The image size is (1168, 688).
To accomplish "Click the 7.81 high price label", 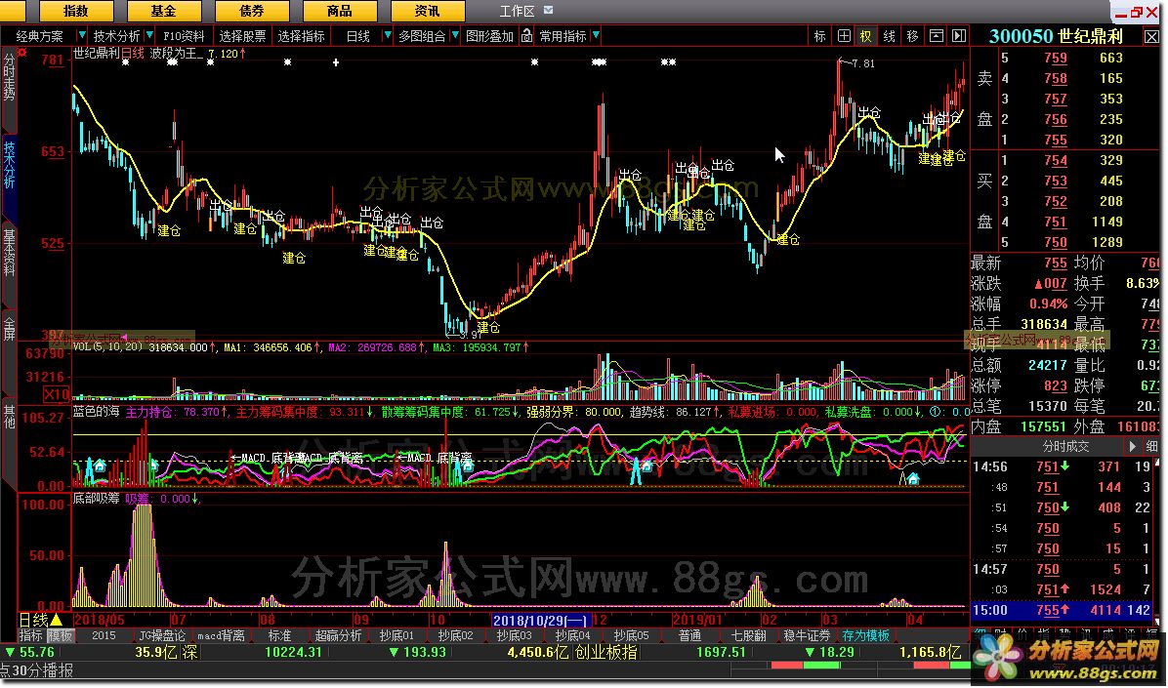I will pyautogui.click(x=862, y=63).
